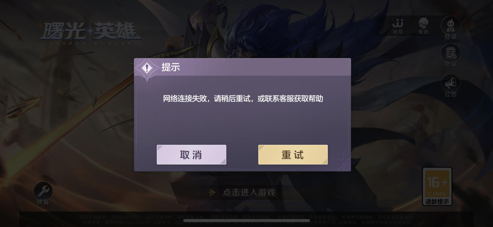Viewport: 493px width, 227px height.
Task: Tap 点击进入游戏 to enter the game
Action: pyautogui.click(x=249, y=192)
